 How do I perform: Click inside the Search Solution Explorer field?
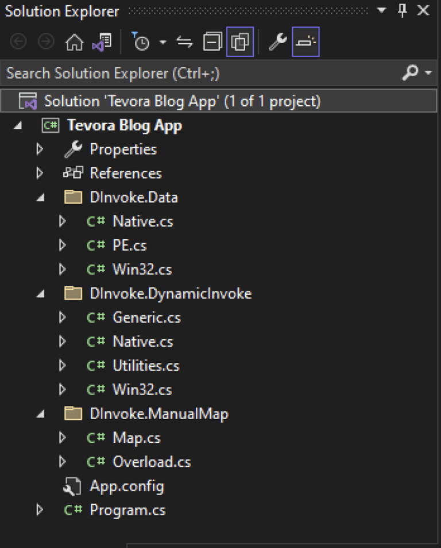[x=172, y=74]
